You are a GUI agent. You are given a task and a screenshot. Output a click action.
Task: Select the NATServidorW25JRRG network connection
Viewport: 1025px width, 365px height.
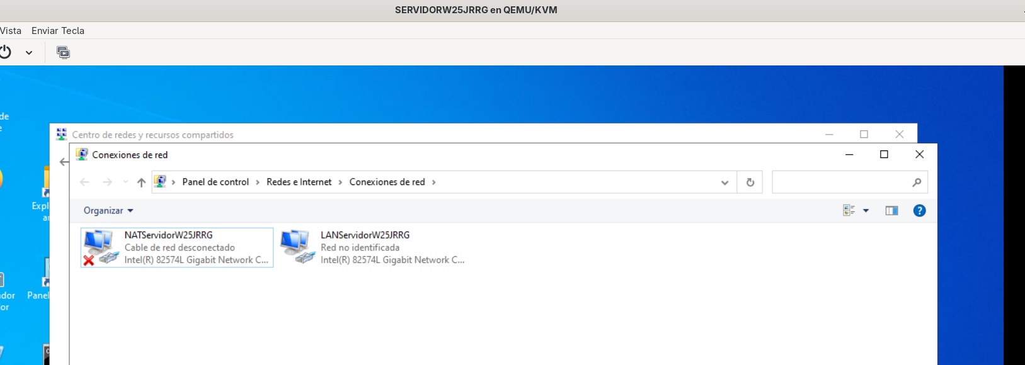(x=177, y=247)
